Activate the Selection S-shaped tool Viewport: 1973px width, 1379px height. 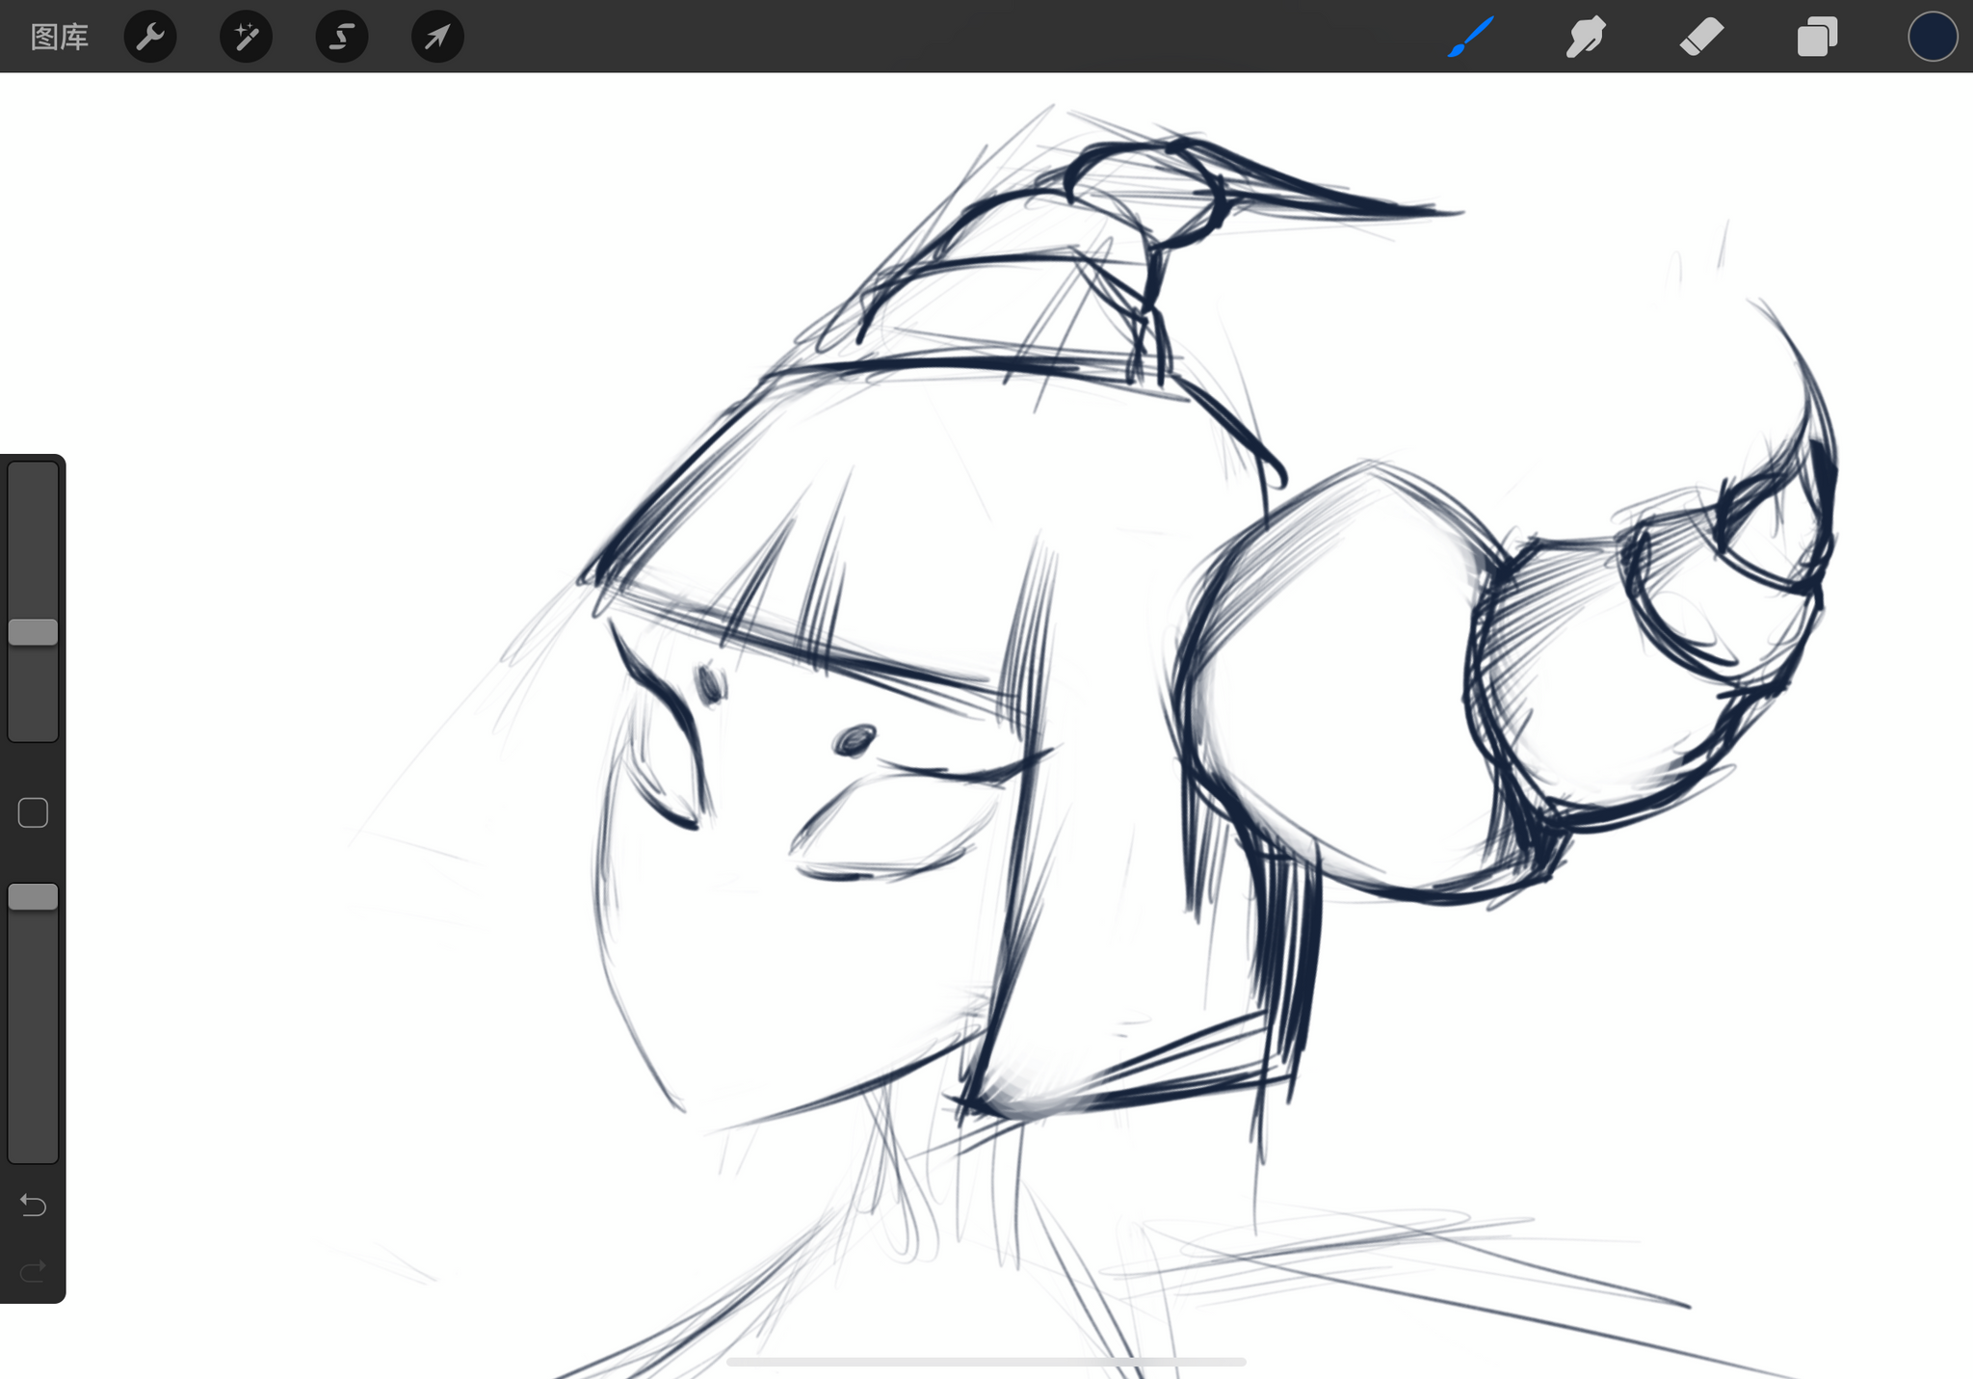pyautogui.click(x=342, y=37)
